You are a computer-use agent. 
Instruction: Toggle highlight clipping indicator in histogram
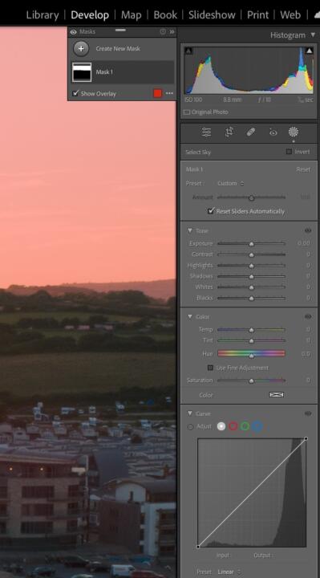310,51
